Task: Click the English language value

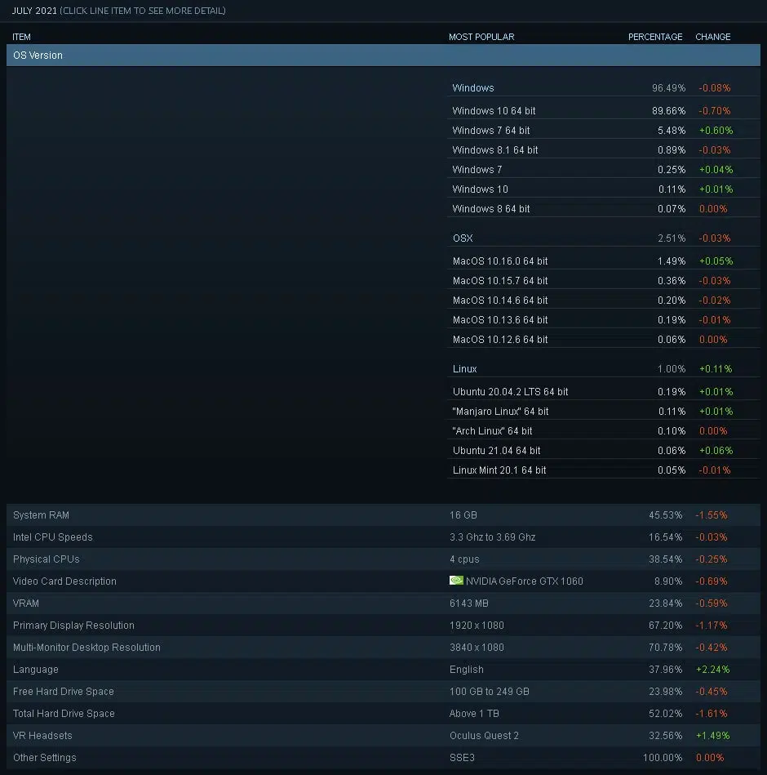Action: click(x=467, y=670)
